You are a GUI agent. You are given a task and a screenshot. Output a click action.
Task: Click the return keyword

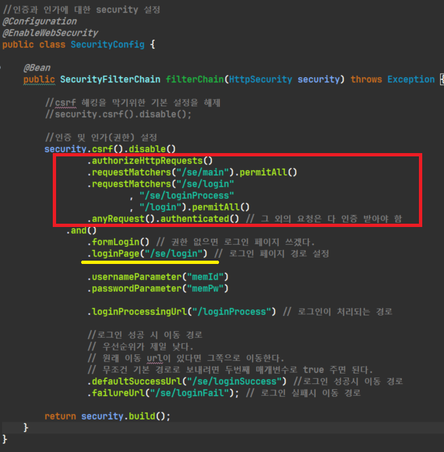(x=60, y=416)
